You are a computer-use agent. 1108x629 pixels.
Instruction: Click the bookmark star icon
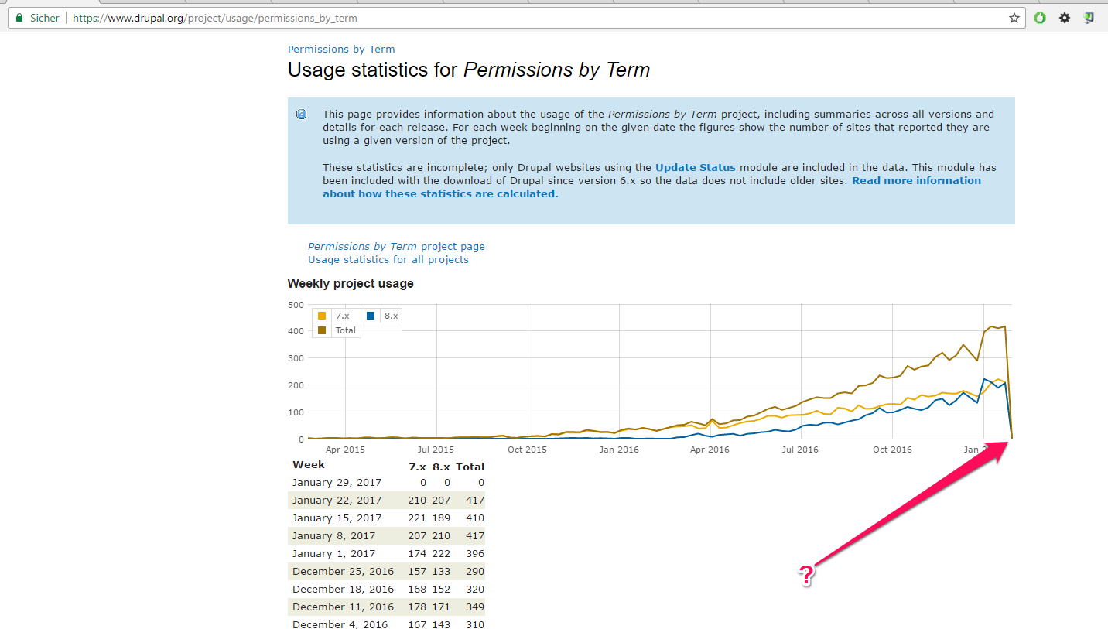(1014, 17)
